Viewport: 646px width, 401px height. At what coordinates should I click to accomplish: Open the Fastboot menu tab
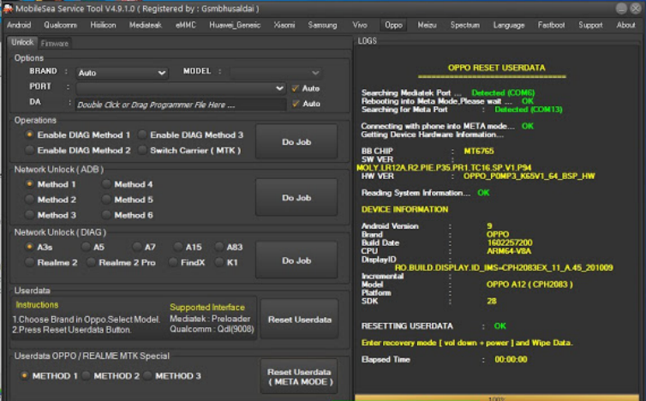pos(551,25)
